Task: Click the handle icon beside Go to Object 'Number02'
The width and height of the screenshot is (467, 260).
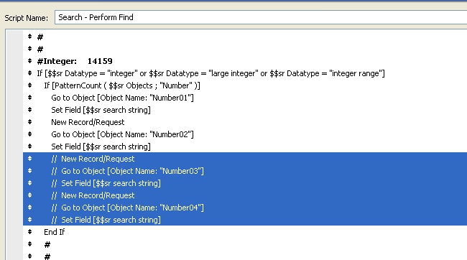Action: click(x=29, y=134)
